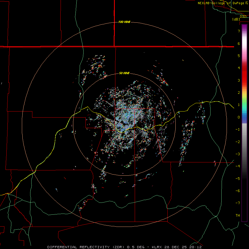Click the "-3" value on the color scale

click(x=238, y=154)
